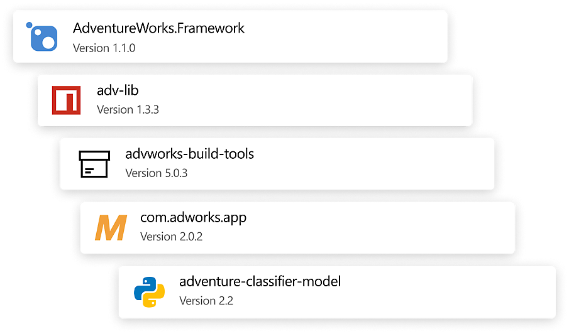Viewport: 569px width, 334px height.
Task: Click the box icon next to advworks-build-tools
Action: [94, 163]
